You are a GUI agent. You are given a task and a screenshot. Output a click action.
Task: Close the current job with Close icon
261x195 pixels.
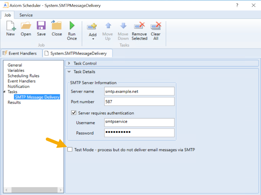(57, 25)
